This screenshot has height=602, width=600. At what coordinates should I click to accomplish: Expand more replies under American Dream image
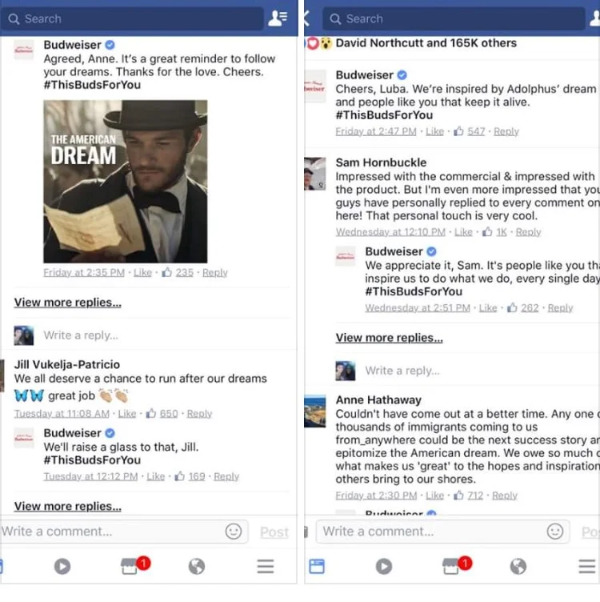pos(68,303)
